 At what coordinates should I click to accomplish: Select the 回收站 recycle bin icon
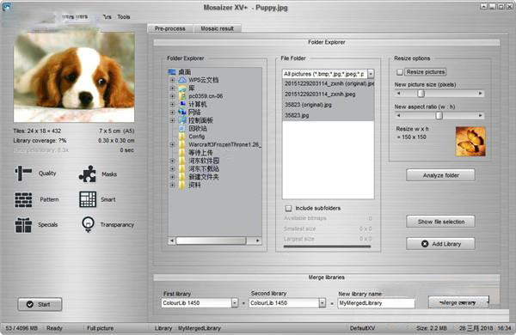tap(182, 129)
